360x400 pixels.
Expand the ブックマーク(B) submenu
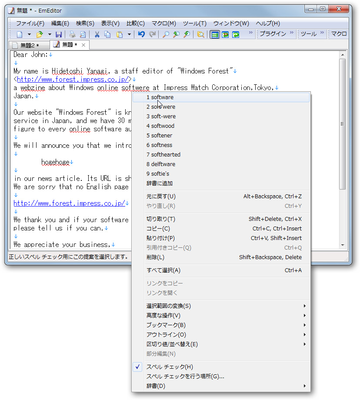221,325
